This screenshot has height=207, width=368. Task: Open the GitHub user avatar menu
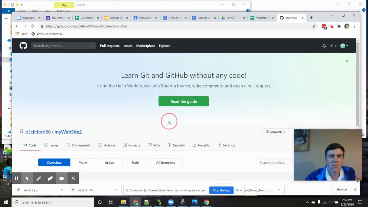click(344, 46)
